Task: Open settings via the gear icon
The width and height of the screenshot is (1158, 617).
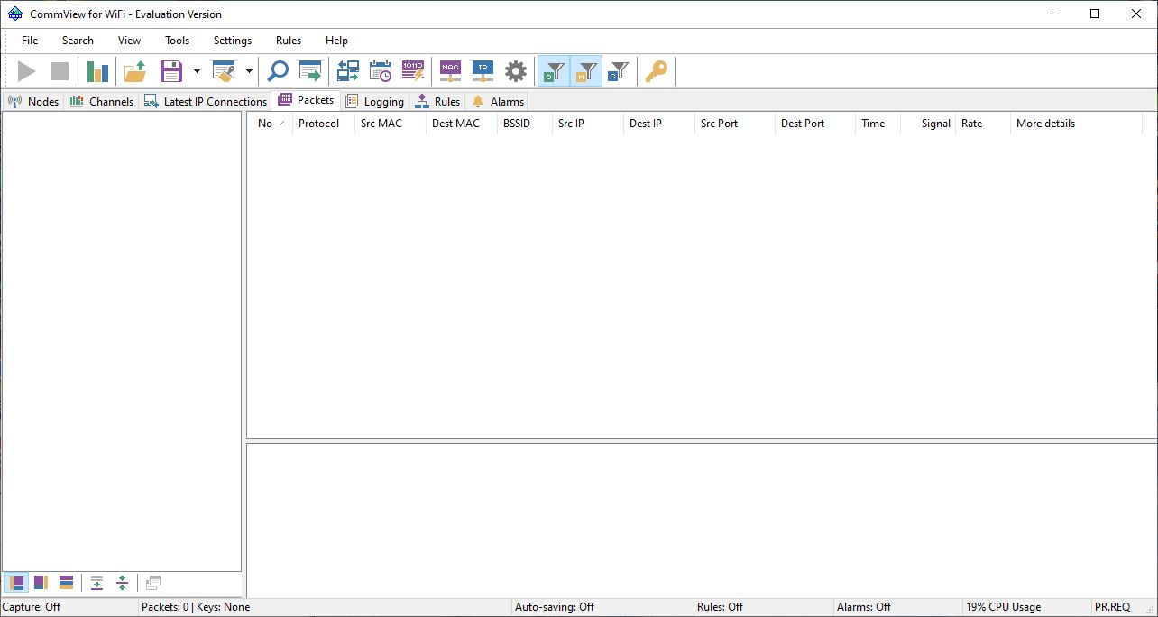Action: [515, 71]
